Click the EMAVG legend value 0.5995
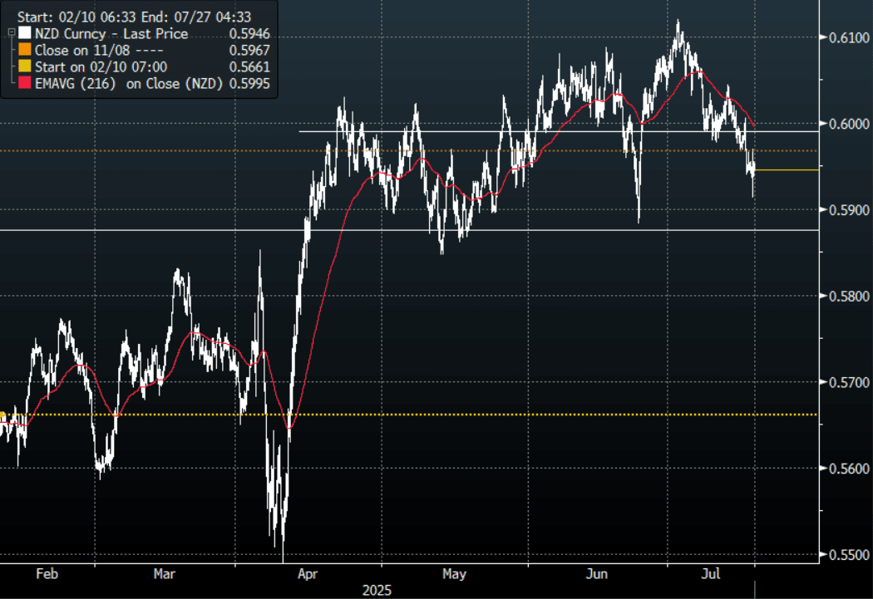This screenshot has height=599, width=873. pyautogui.click(x=254, y=81)
